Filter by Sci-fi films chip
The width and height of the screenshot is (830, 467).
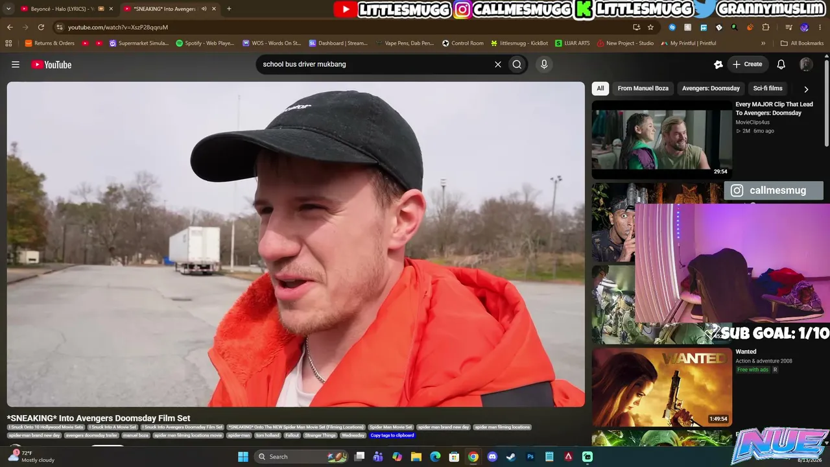point(768,88)
